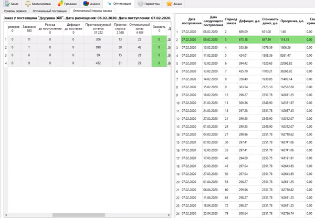This screenshot has width=315, height=218.
Task: Open the Акции tab
Action: coord(174,4)
